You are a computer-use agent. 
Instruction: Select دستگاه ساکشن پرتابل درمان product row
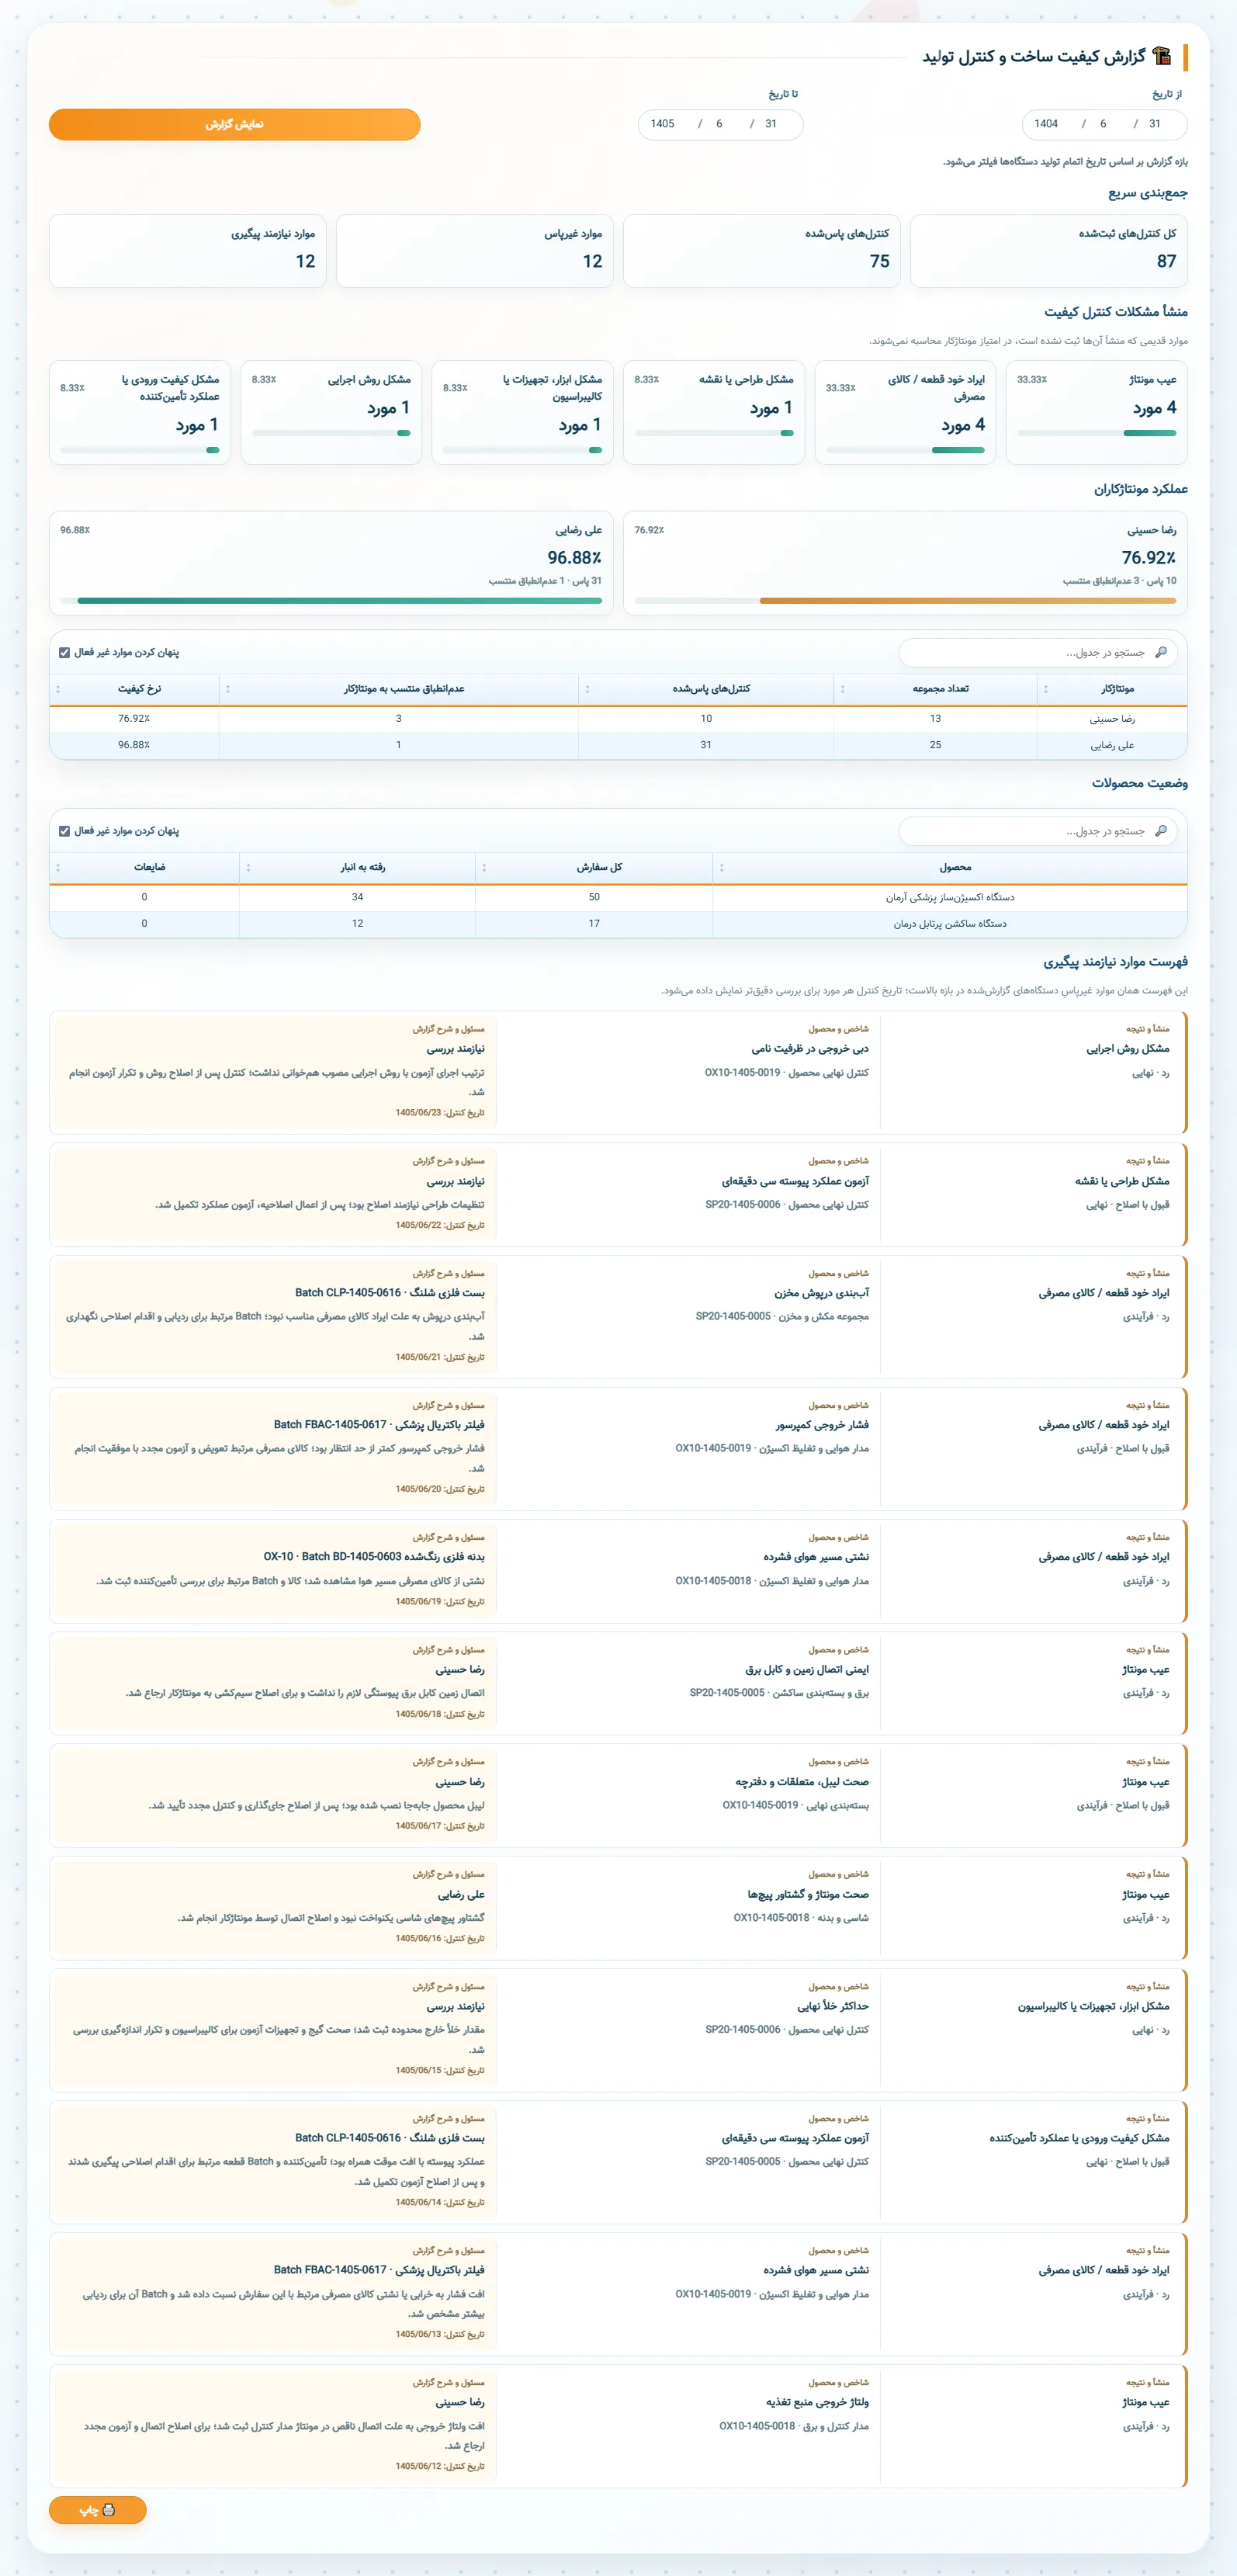tap(618, 924)
